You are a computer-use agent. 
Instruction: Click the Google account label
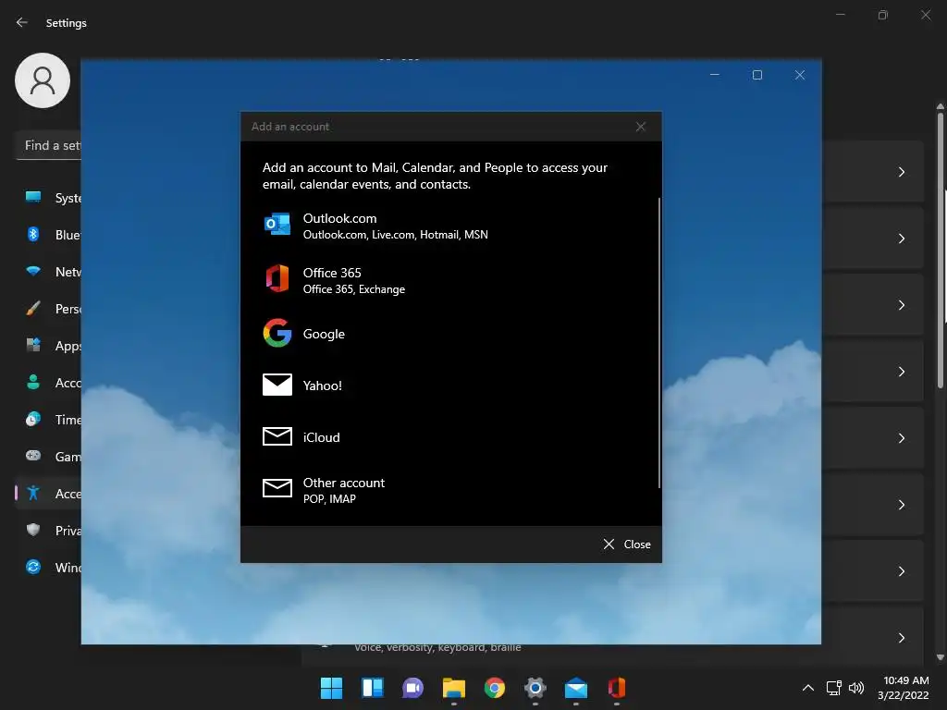(x=324, y=334)
